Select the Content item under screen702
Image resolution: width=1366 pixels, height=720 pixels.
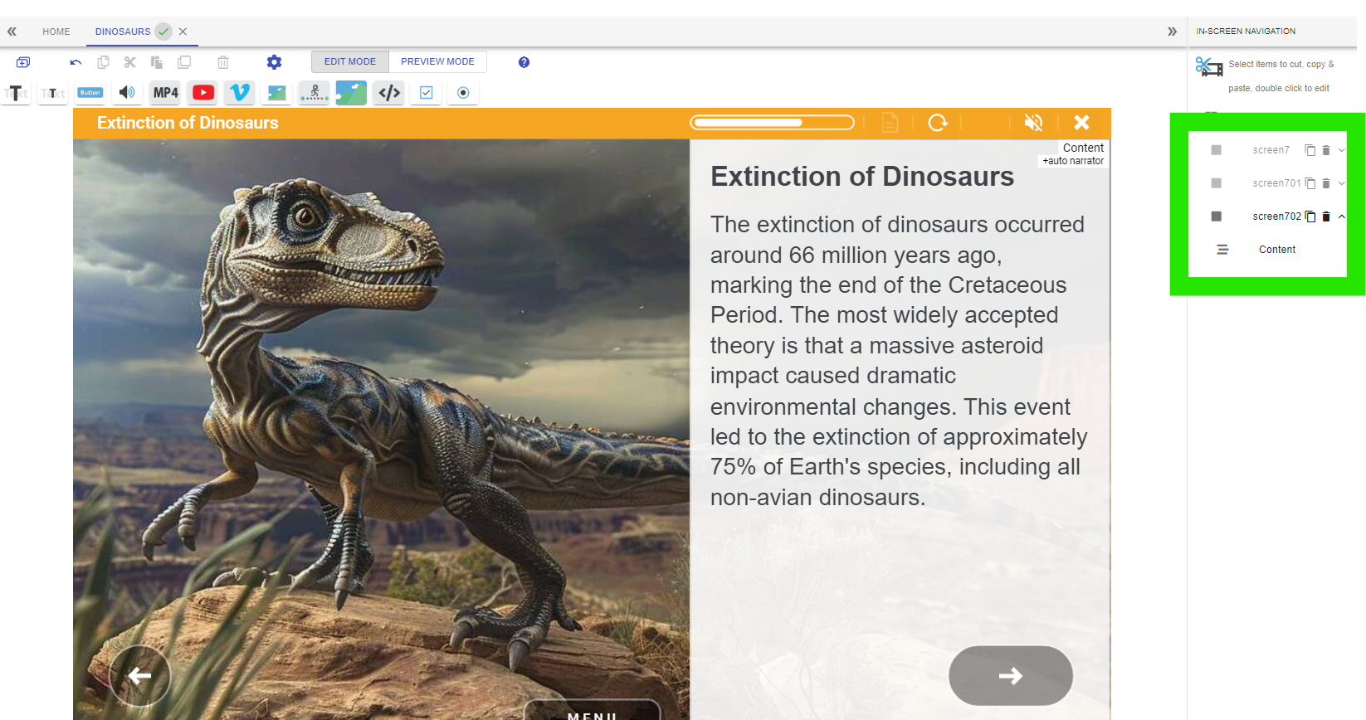(1276, 250)
